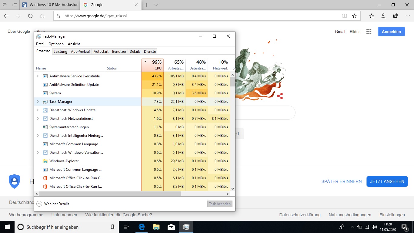This screenshot has height=233, width=414.
Task: Sort processes by the CPU column header
Action: (x=152, y=65)
